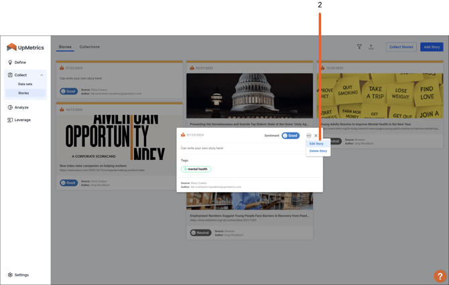
Task: Select Edit Story from the menu
Action: [x=316, y=144]
